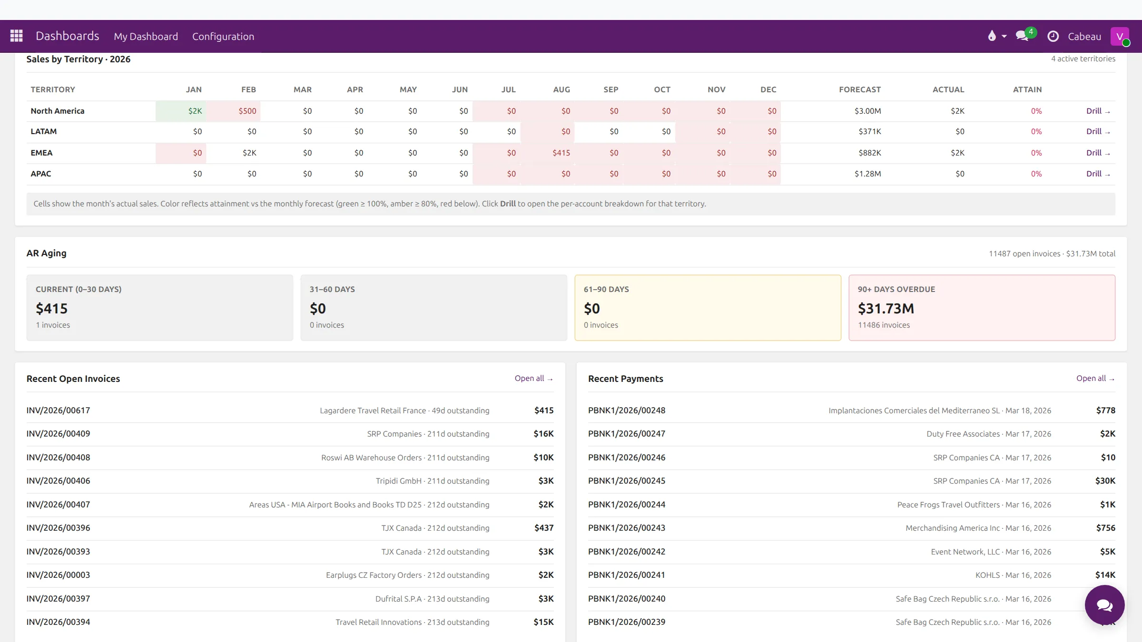The width and height of the screenshot is (1142, 642).
Task: Drill into LATAM territory
Action: coord(1098,131)
